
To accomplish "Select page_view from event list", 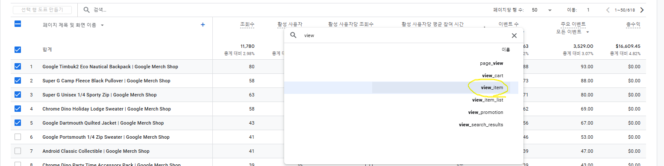I will point(491,63).
